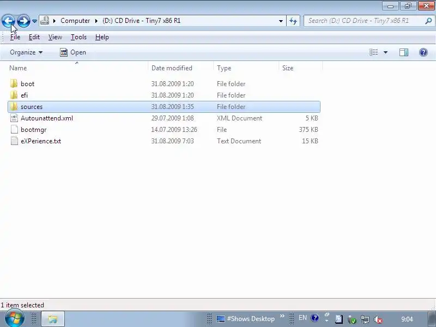
Task: Open Explorer help question mark icon
Action: point(423,52)
